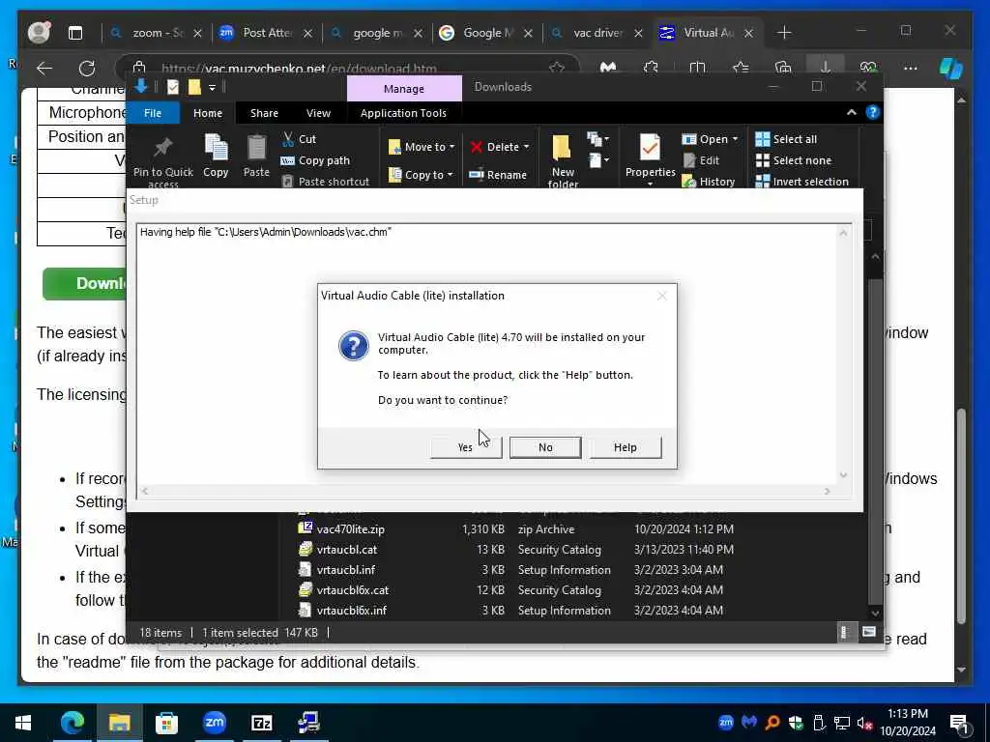This screenshot has height=742, width=990.
Task: Confirm installation with the Yes button
Action: point(466,447)
